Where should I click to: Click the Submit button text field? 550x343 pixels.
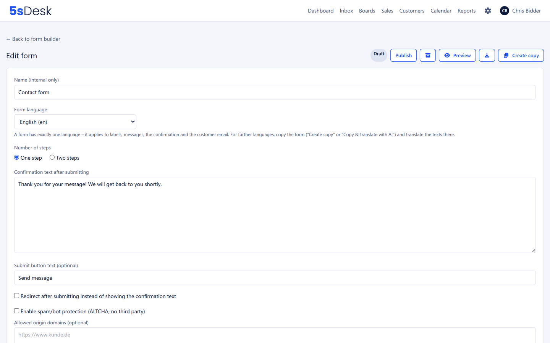275,278
